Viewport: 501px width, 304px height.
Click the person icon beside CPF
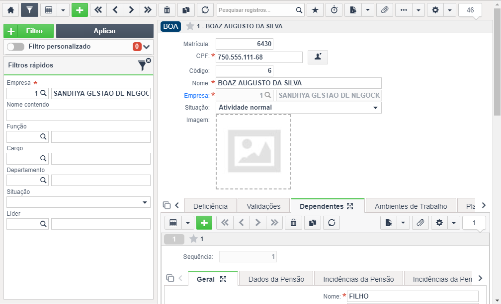coord(318,57)
